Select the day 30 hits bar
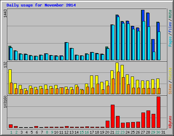This screenshot has height=136, width=174. [x=157, y=41]
